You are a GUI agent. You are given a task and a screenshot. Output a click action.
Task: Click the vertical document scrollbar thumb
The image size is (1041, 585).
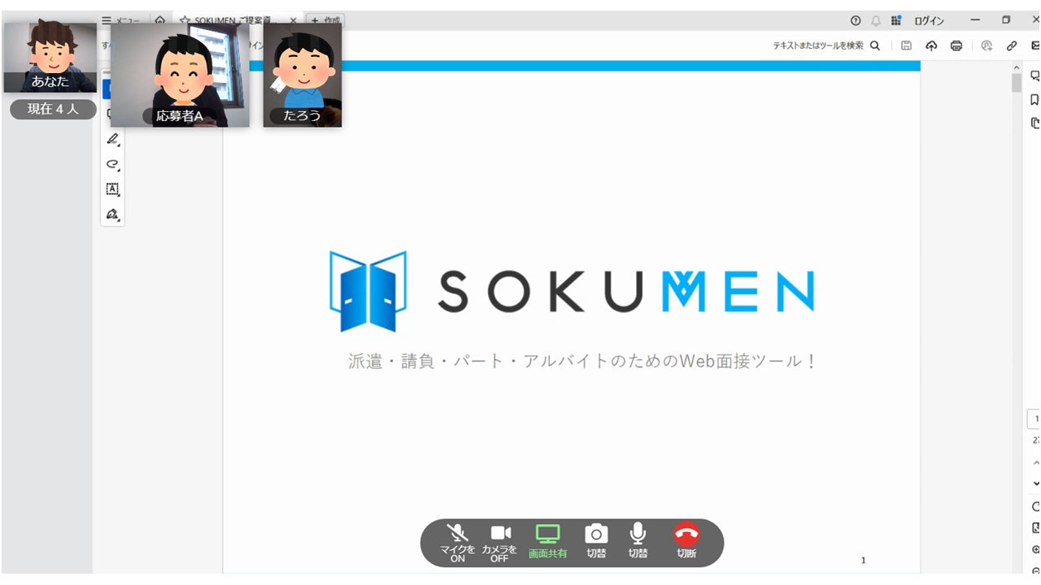coord(1017,83)
